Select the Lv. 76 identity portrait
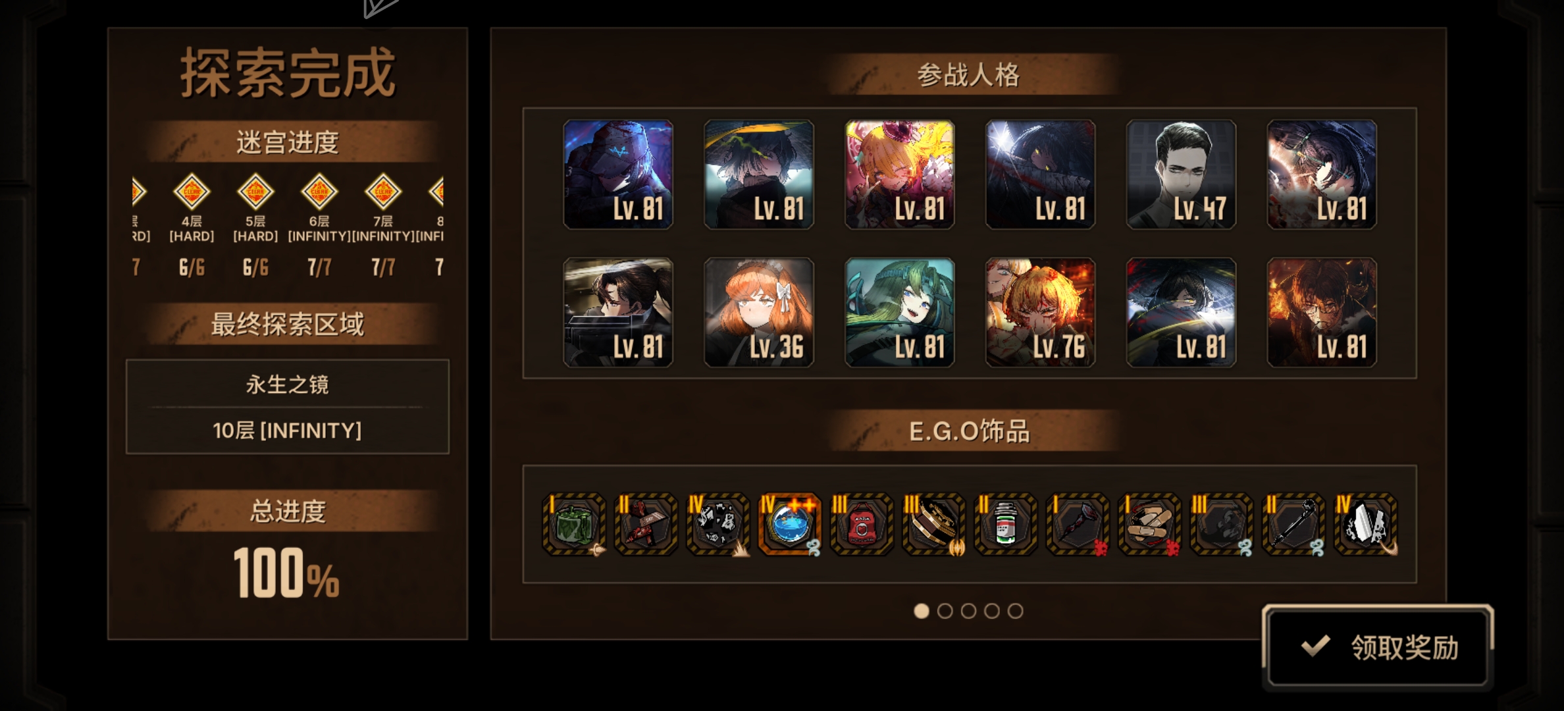Image resolution: width=1564 pixels, height=711 pixels. (x=1040, y=312)
